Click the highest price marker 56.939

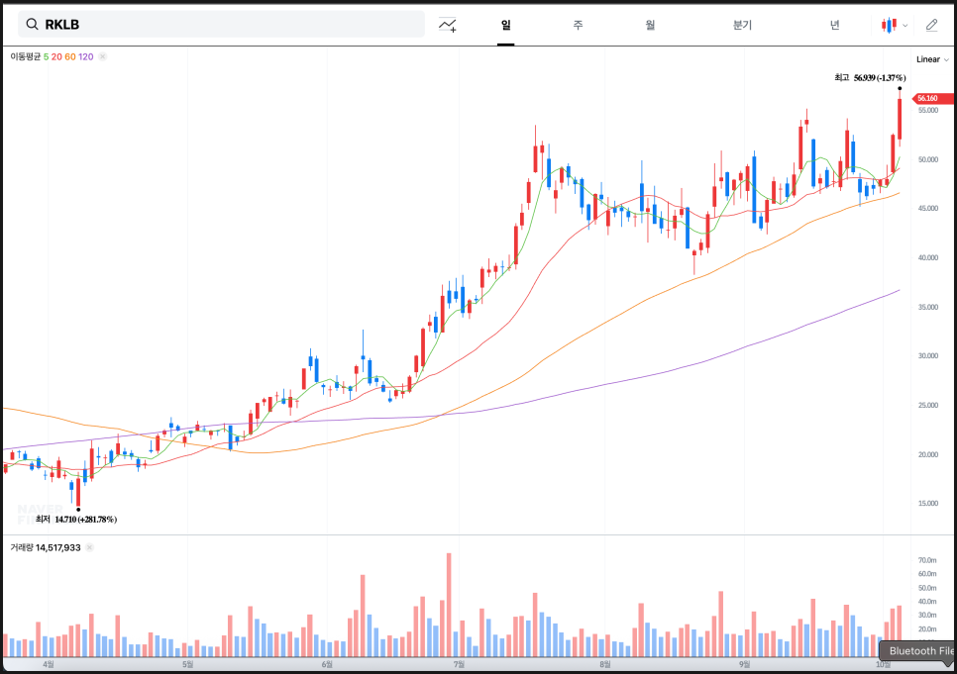[869, 77]
